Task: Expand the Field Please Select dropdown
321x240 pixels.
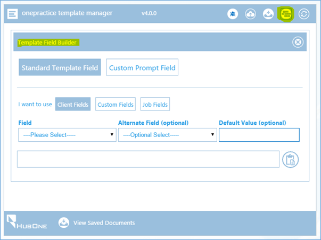Action: (x=68, y=135)
